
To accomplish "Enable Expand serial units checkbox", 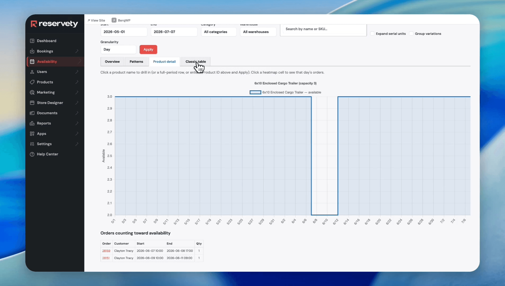I will point(372,34).
